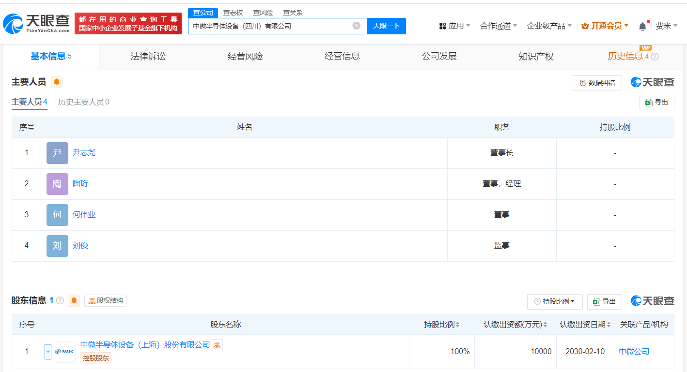687x372 pixels.
Task: Open the 持股比例 dropdown filter
Action: [x=554, y=301]
